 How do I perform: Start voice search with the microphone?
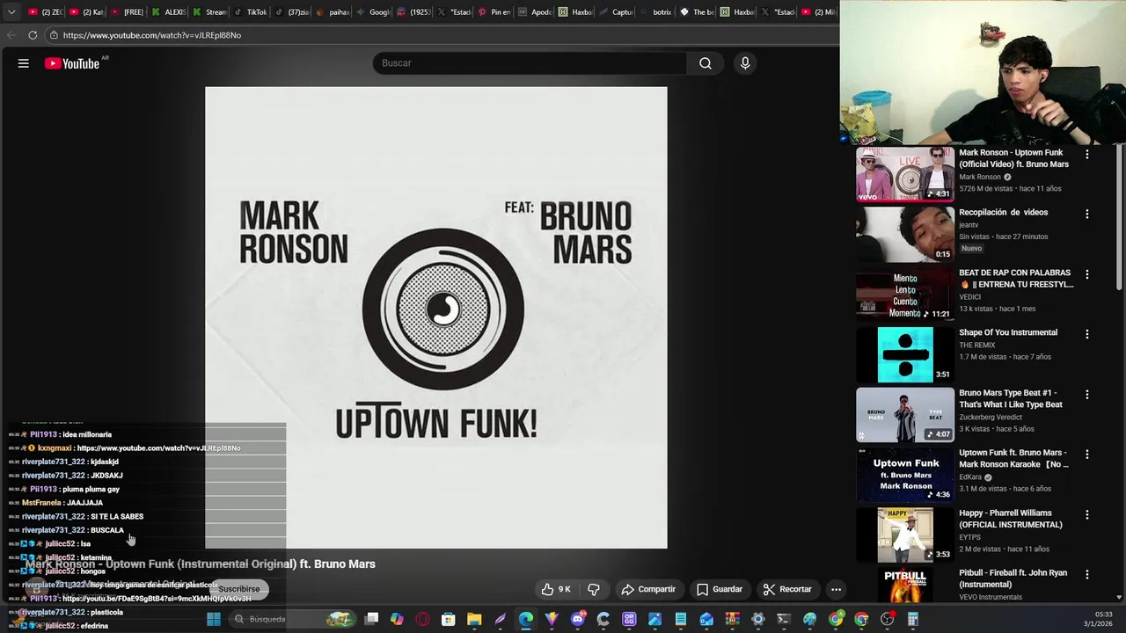(x=745, y=63)
